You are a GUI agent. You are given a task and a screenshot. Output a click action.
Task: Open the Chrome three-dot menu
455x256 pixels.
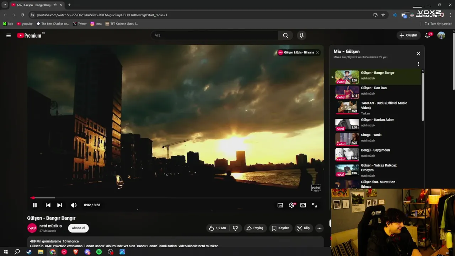coord(451,15)
